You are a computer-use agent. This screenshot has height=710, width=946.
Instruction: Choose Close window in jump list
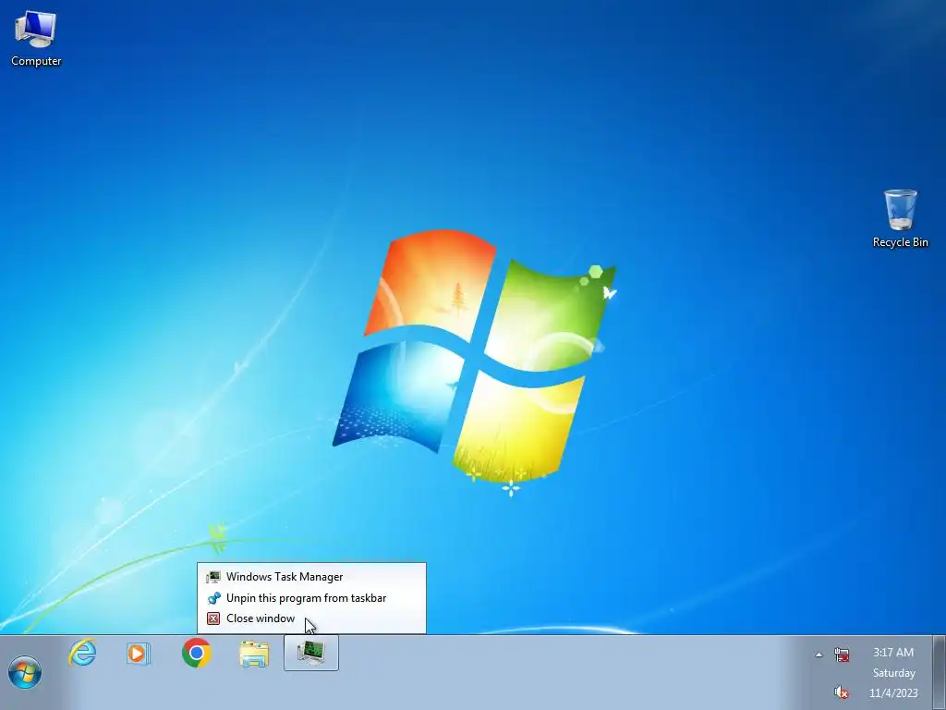(x=311, y=618)
